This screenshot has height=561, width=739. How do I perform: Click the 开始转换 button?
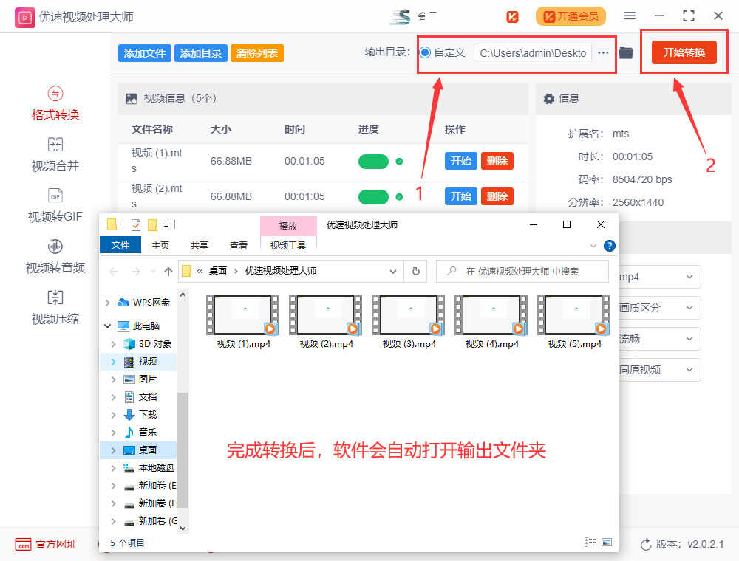pos(684,52)
